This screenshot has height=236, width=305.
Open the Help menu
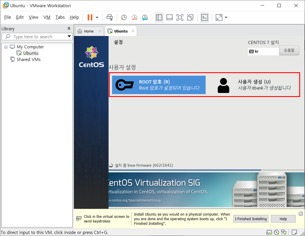point(74,17)
